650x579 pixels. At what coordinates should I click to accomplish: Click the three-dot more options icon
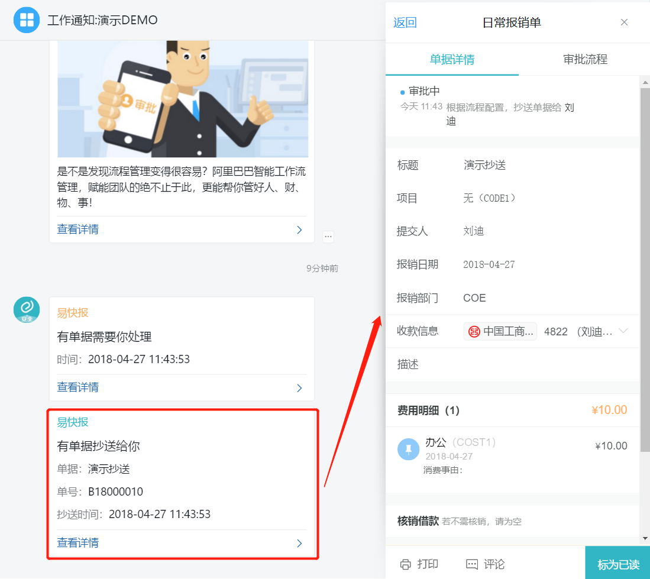[328, 237]
